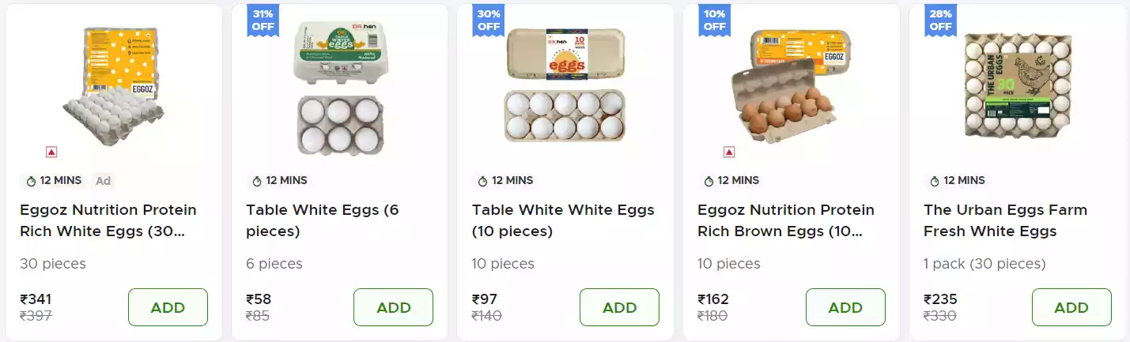
Task: Add Eggoz White Eggs 30 pieces to cart
Action: [168, 307]
